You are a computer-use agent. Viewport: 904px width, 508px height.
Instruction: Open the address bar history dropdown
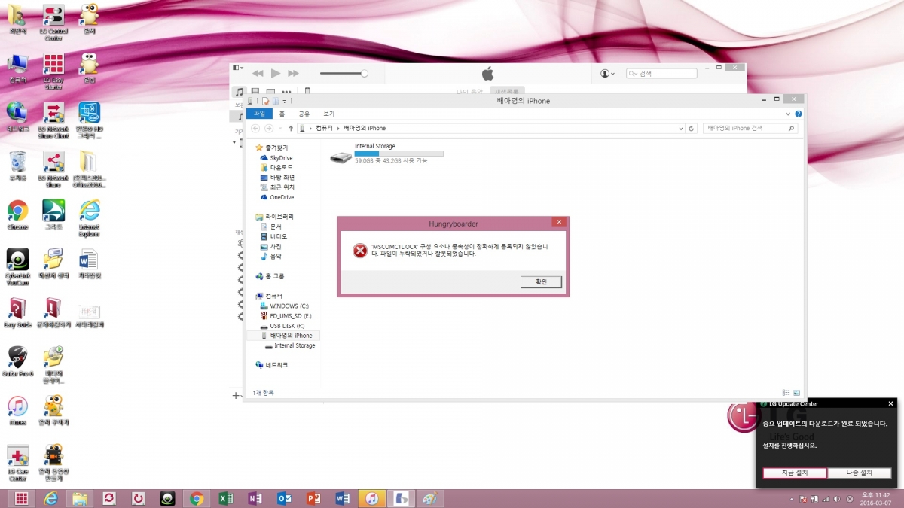pyautogui.click(x=681, y=129)
